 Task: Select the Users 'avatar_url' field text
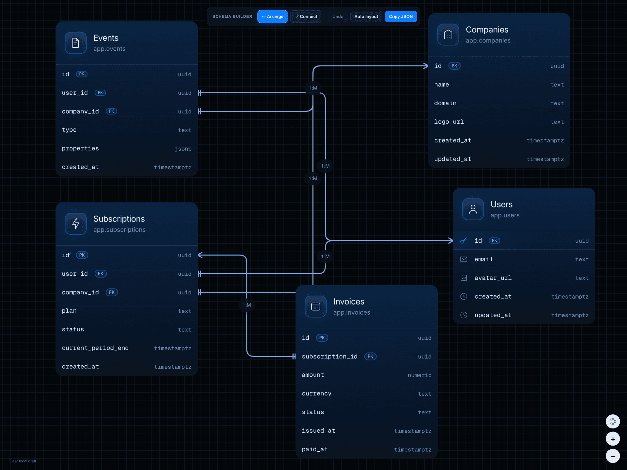click(x=493, y=278)
